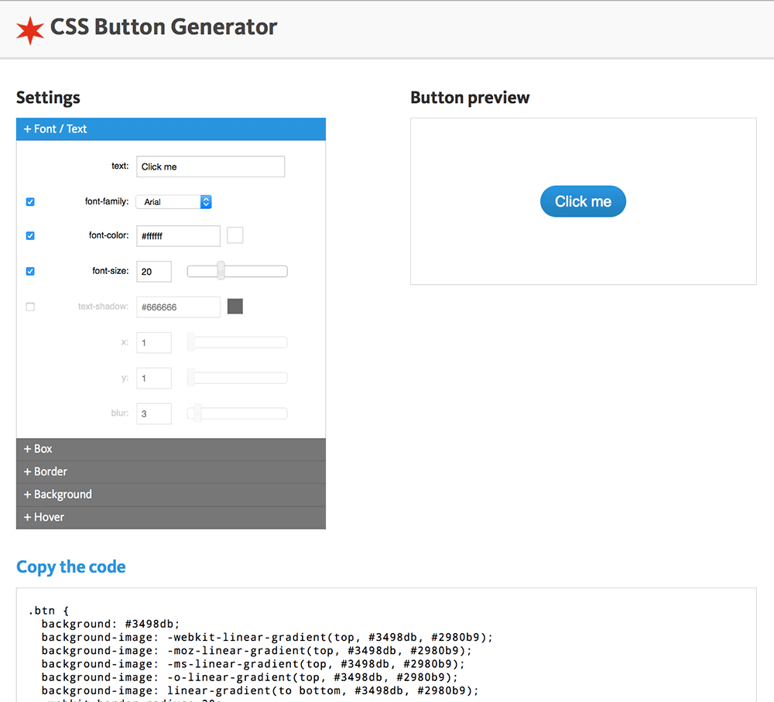Expand the Border settings section
The width and height of the screenshot is (774, 702).
(170, 471)
